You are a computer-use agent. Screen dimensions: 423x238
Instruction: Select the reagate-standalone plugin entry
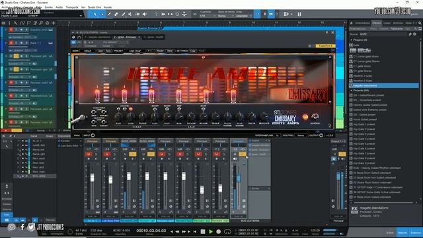pos(384,85)
